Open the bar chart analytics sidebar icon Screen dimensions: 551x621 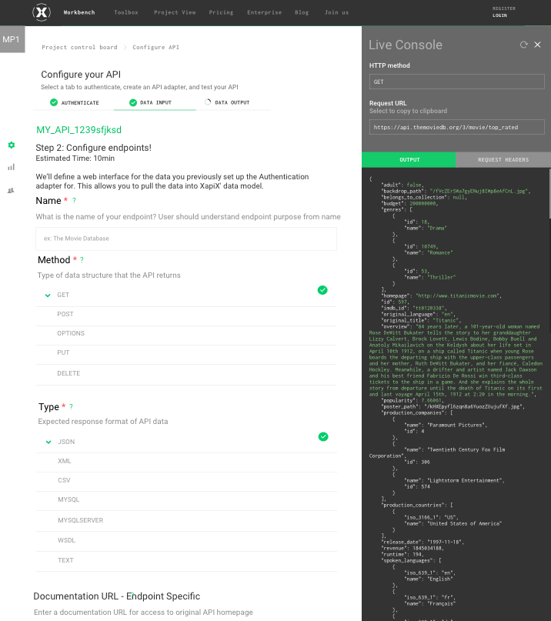11,167
